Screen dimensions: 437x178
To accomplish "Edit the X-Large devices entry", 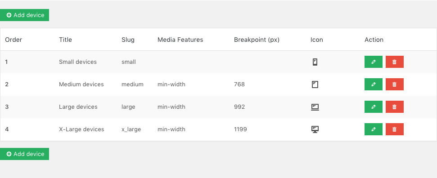I will [x=374, y=129].
